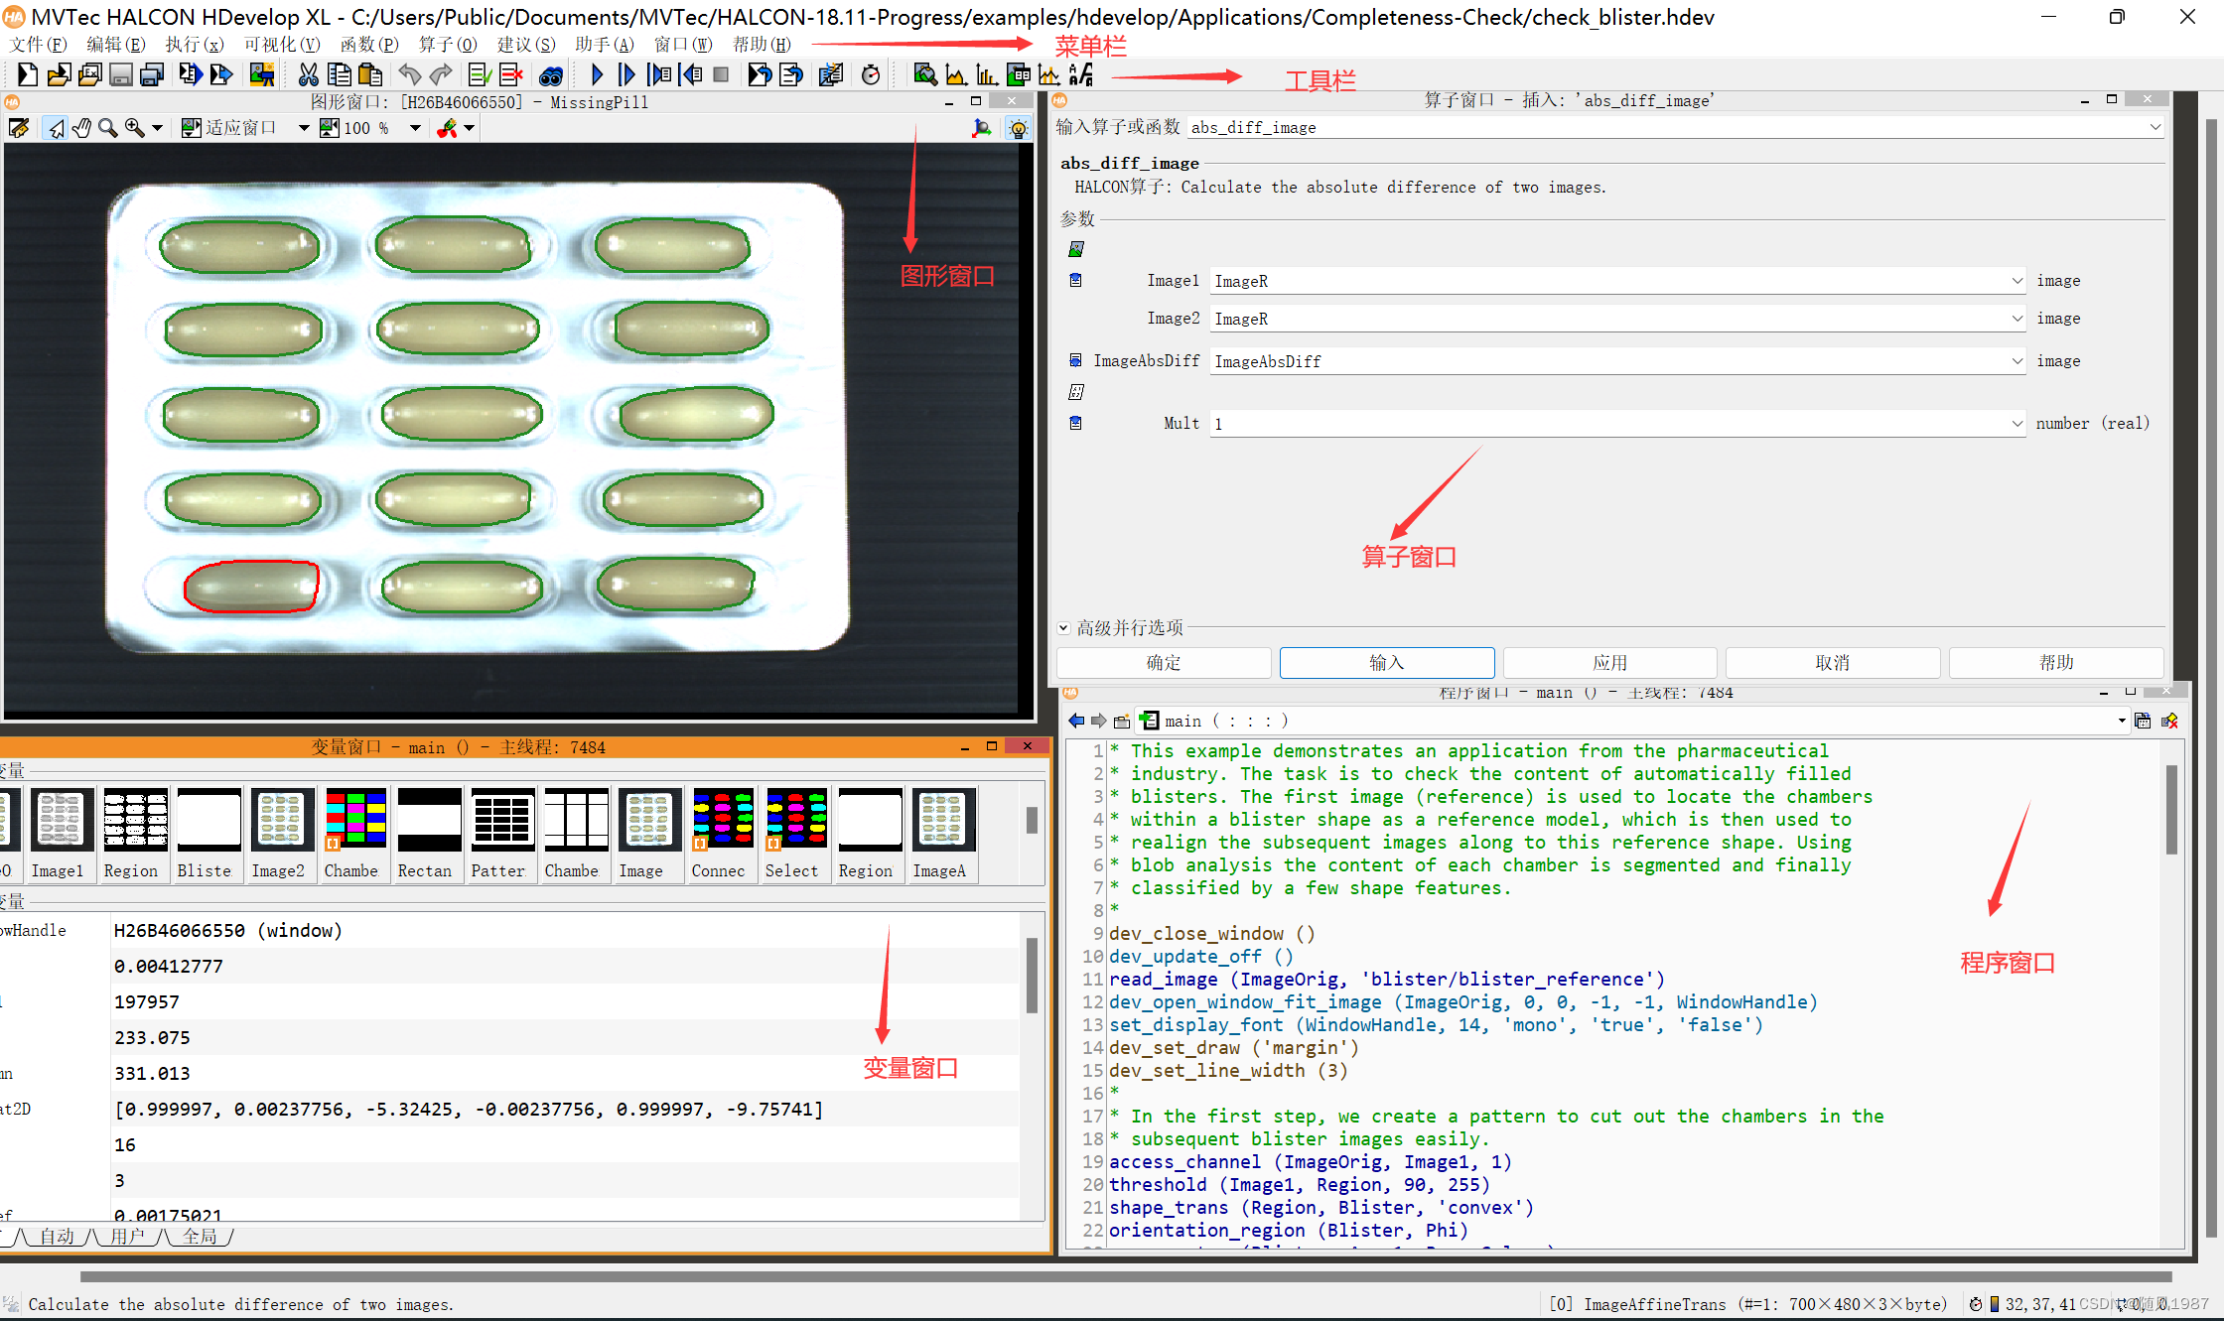Viewport: 2224px width, 1321px height.
Task: Toggle the arrow pointer selection mode
Action: coord(56,128)
